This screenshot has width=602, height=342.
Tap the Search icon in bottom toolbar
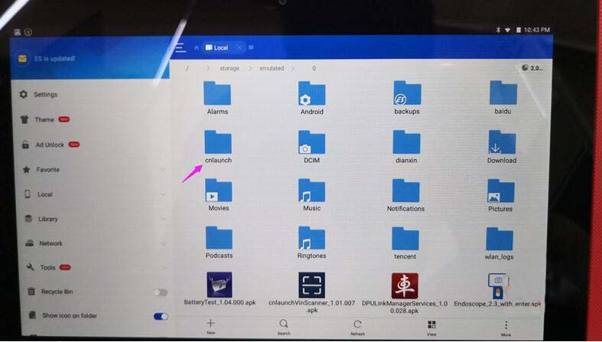[x=284, y=327]
